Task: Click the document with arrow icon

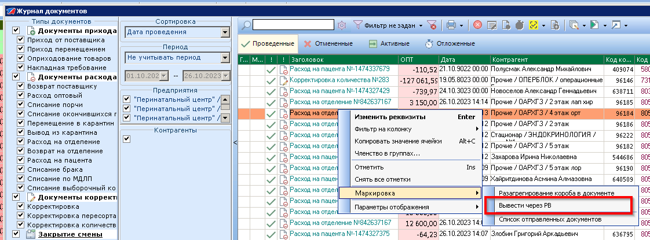Action: (506, 25)
